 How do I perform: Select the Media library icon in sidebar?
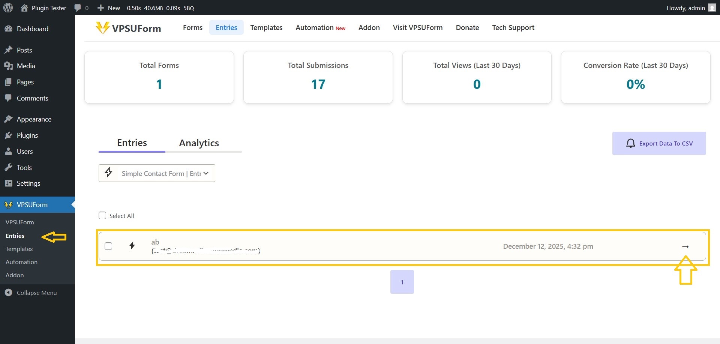click(9, 66)
